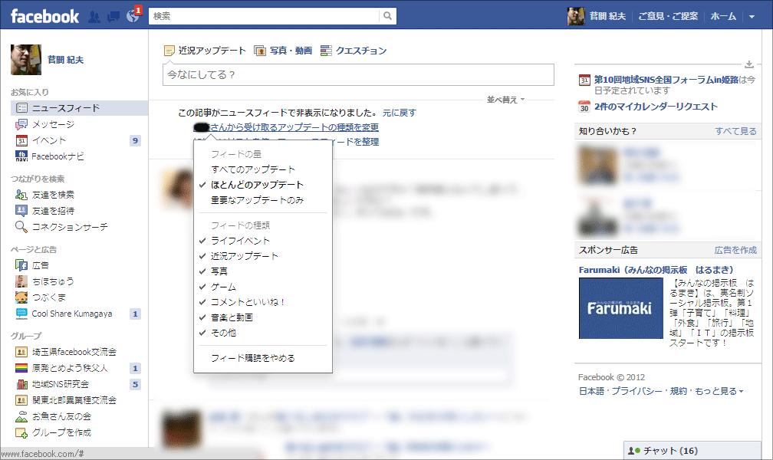Open the 並べ替え sort dropdown
This screenshot has width=773, height=460.
(505, 100)
